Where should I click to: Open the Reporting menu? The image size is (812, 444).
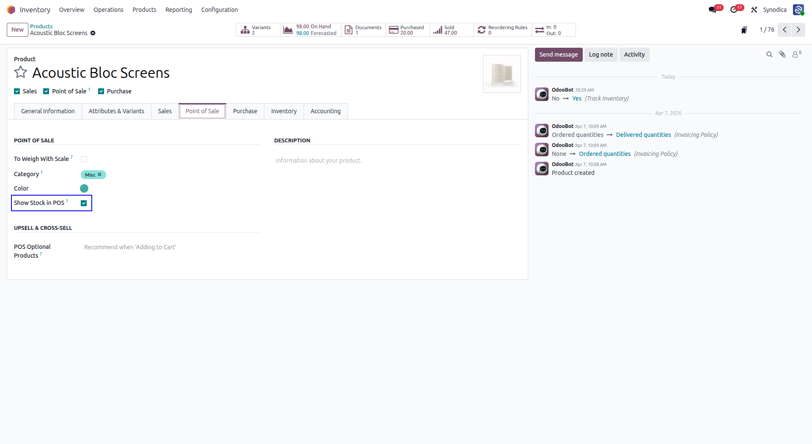pyautogui.click(x=178, y=10)
